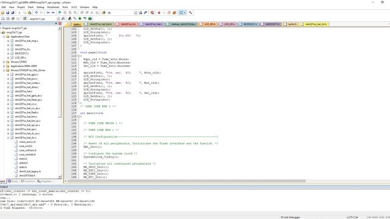Click the editor horizontal scrollbar
390x219 pixels.
click(x=186, y=181)
